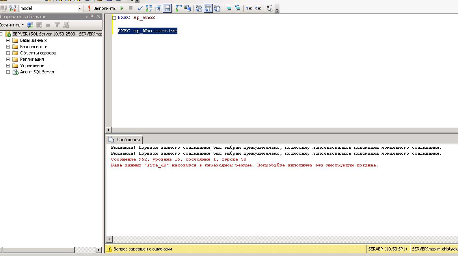Pin the Object Explorer panel
The width and height of the screenshot is (458, 256).
point(92,17)
